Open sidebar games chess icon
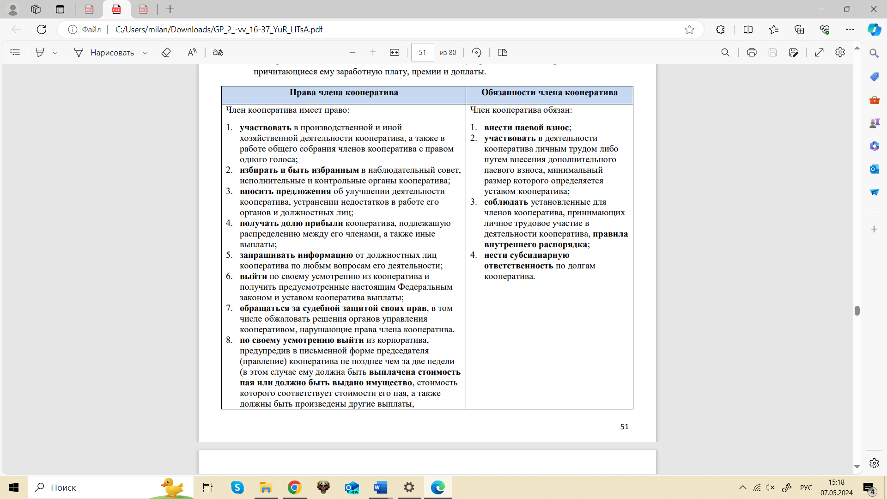Image resolution: width=887 pixels, height=499 pixels. click(x=874, y=123)
